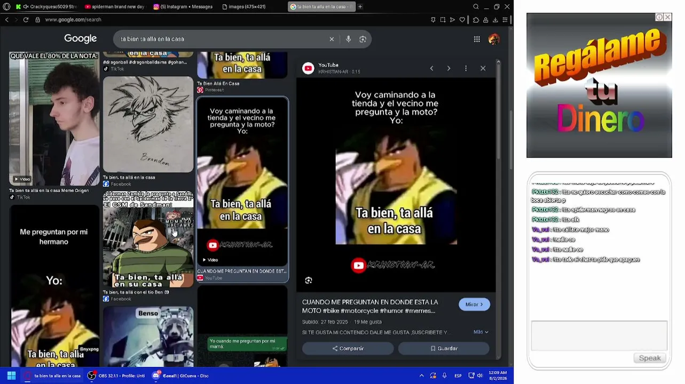685x384 pixels.
Task: Go to the Google homepage logo
Action: 81,39
